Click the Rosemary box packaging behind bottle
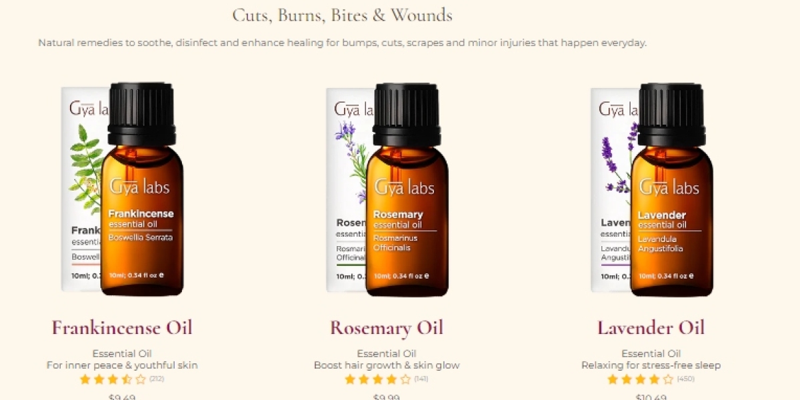 pos(346,189)
